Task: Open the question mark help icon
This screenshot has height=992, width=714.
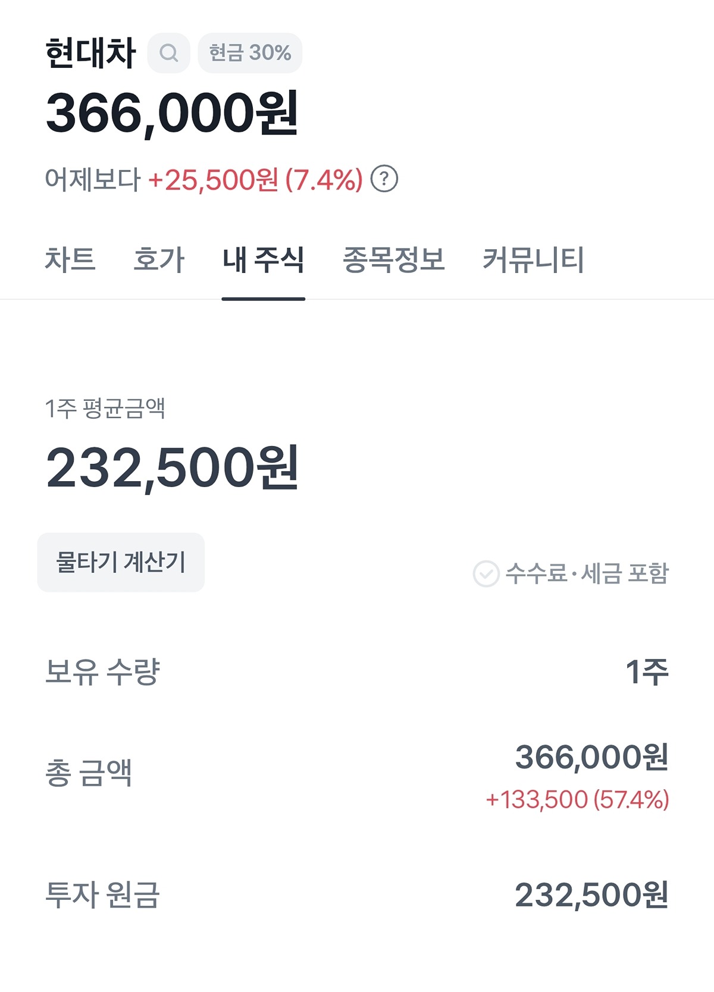Action: [384, 179]
